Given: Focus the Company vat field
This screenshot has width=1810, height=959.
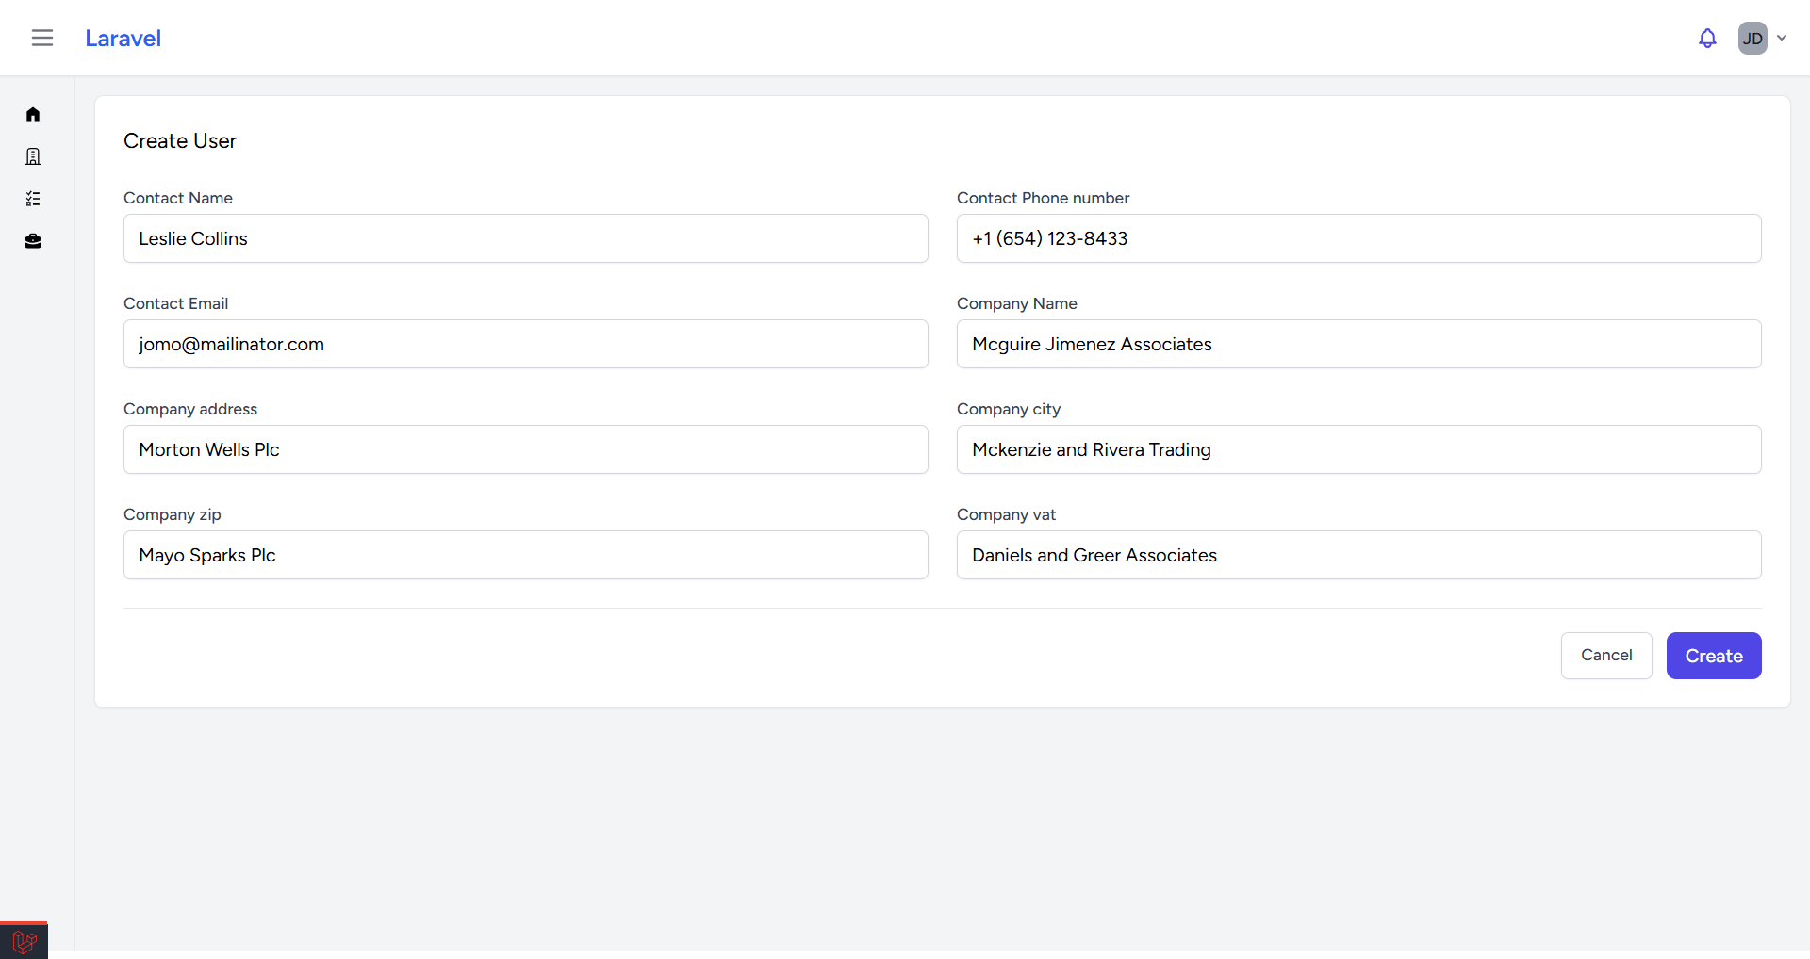Looking at the screenshot, I should pos(1359,555).
